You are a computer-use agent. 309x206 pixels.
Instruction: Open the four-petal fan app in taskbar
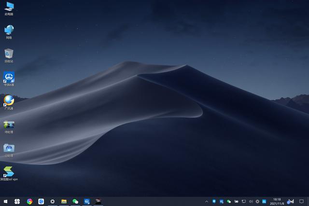point(17,201)
